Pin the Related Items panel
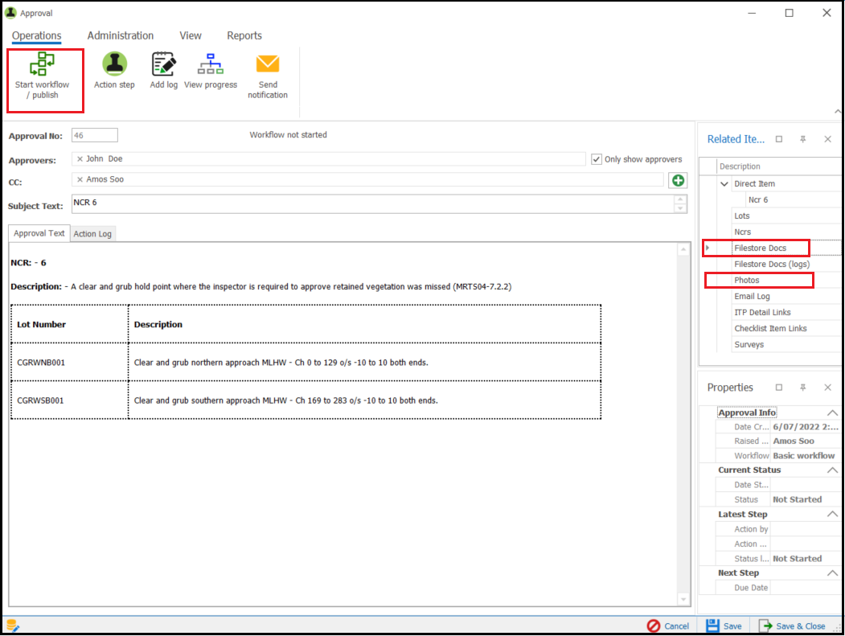845x636 pixels. point(802,139)
